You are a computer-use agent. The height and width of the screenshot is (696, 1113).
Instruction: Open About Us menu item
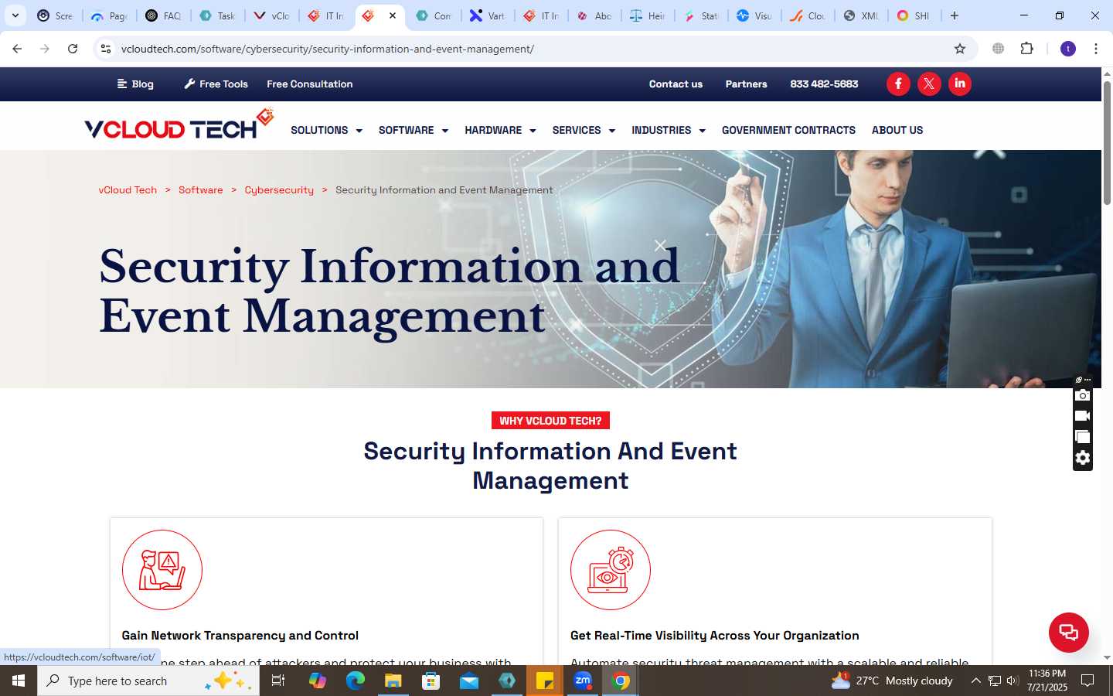point(897,130)
